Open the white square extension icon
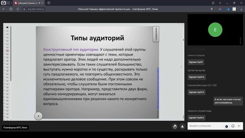This screenshot has height=138, width=245. (234, 9)
